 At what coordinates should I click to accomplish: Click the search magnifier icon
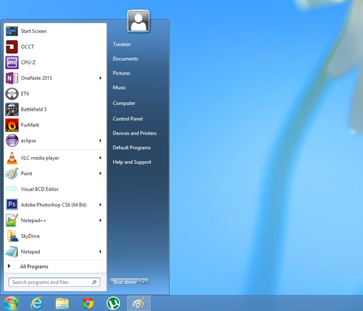94,282
